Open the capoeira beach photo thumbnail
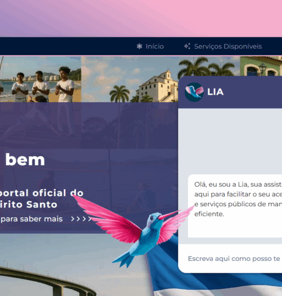This screenshot has width=282, height=296. [x=41, y=79]
